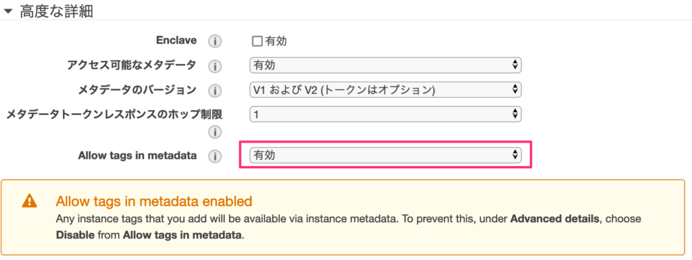
Task: Click the Allow tags in metadata field label
Action: pyautogui.click(x=137, y=155)
